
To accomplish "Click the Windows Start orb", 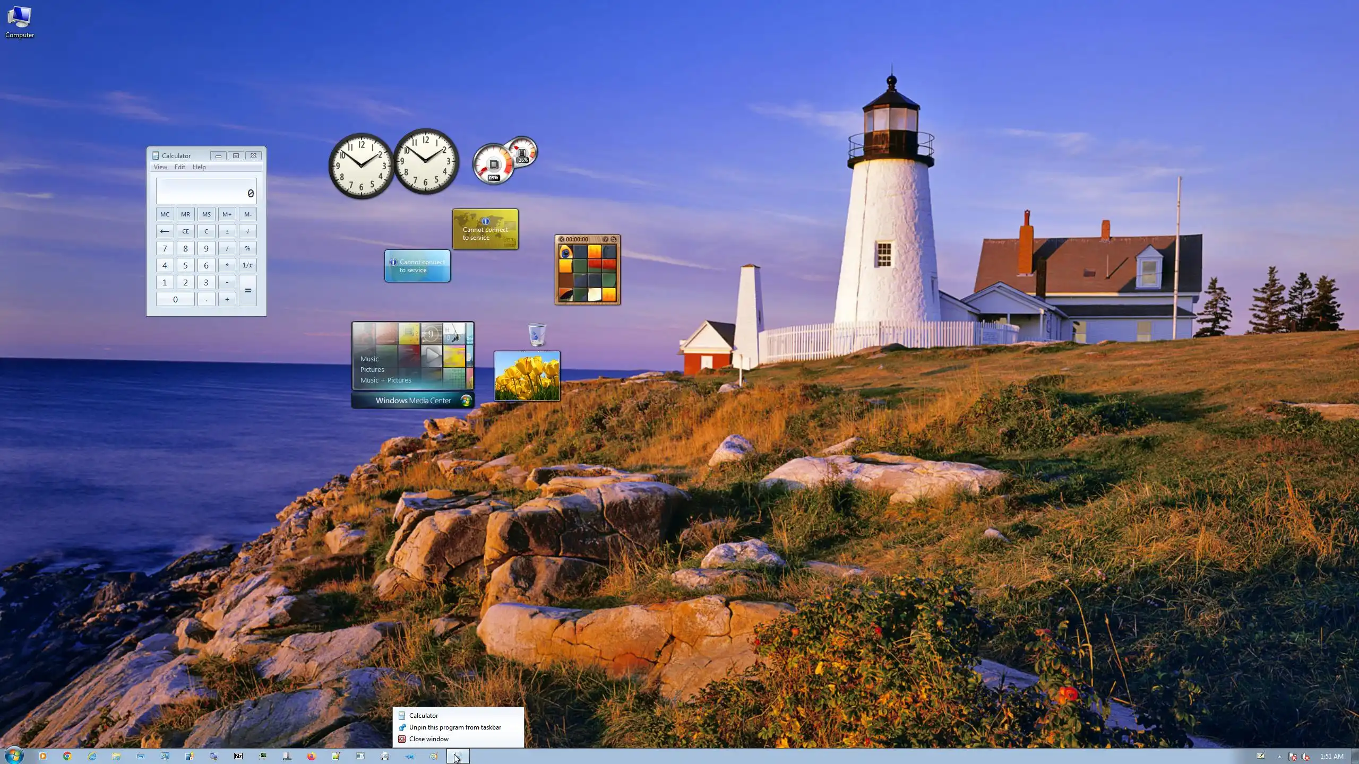I will click(14, 756).
